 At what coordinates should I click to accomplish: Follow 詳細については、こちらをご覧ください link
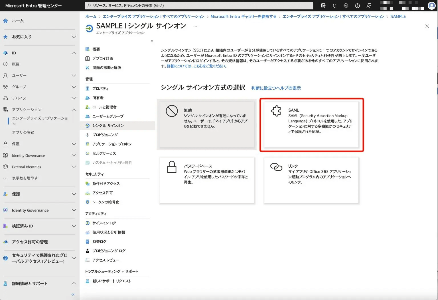197,66
